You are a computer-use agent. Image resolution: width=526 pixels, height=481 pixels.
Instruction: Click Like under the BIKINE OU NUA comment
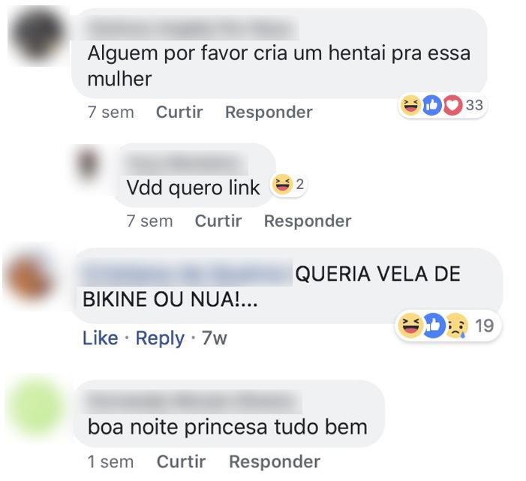click(101, 338)
